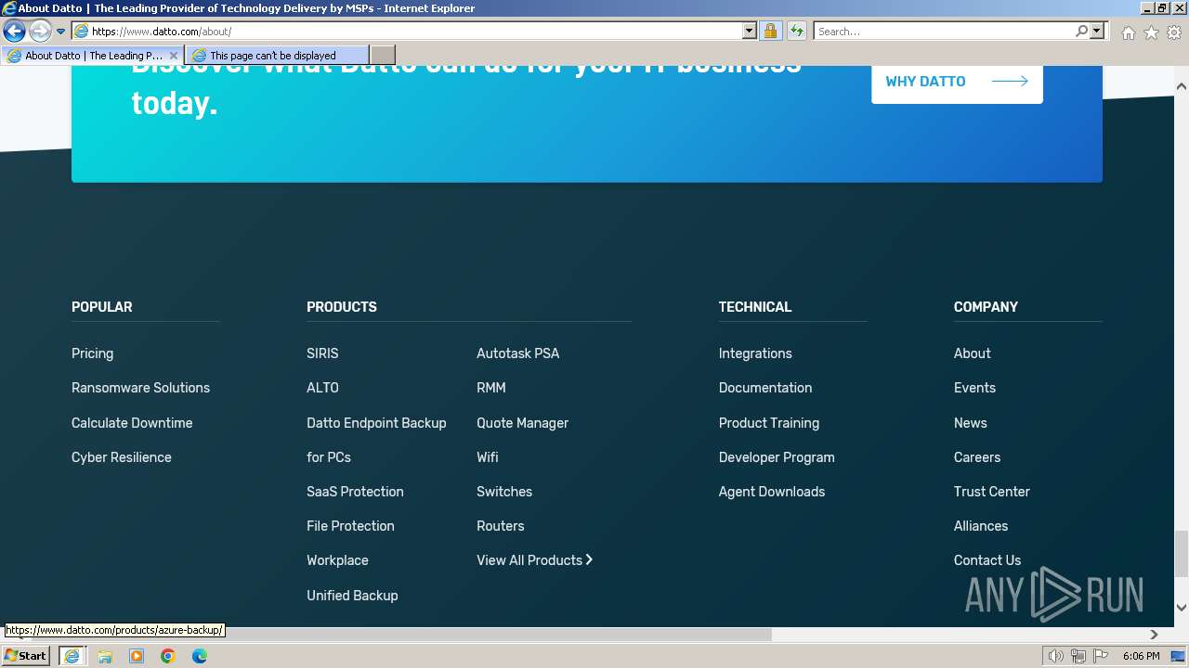1189x668 pixels.
Task: Open Contact Us link
Action: pyautogui.click(x=987, y=560)
